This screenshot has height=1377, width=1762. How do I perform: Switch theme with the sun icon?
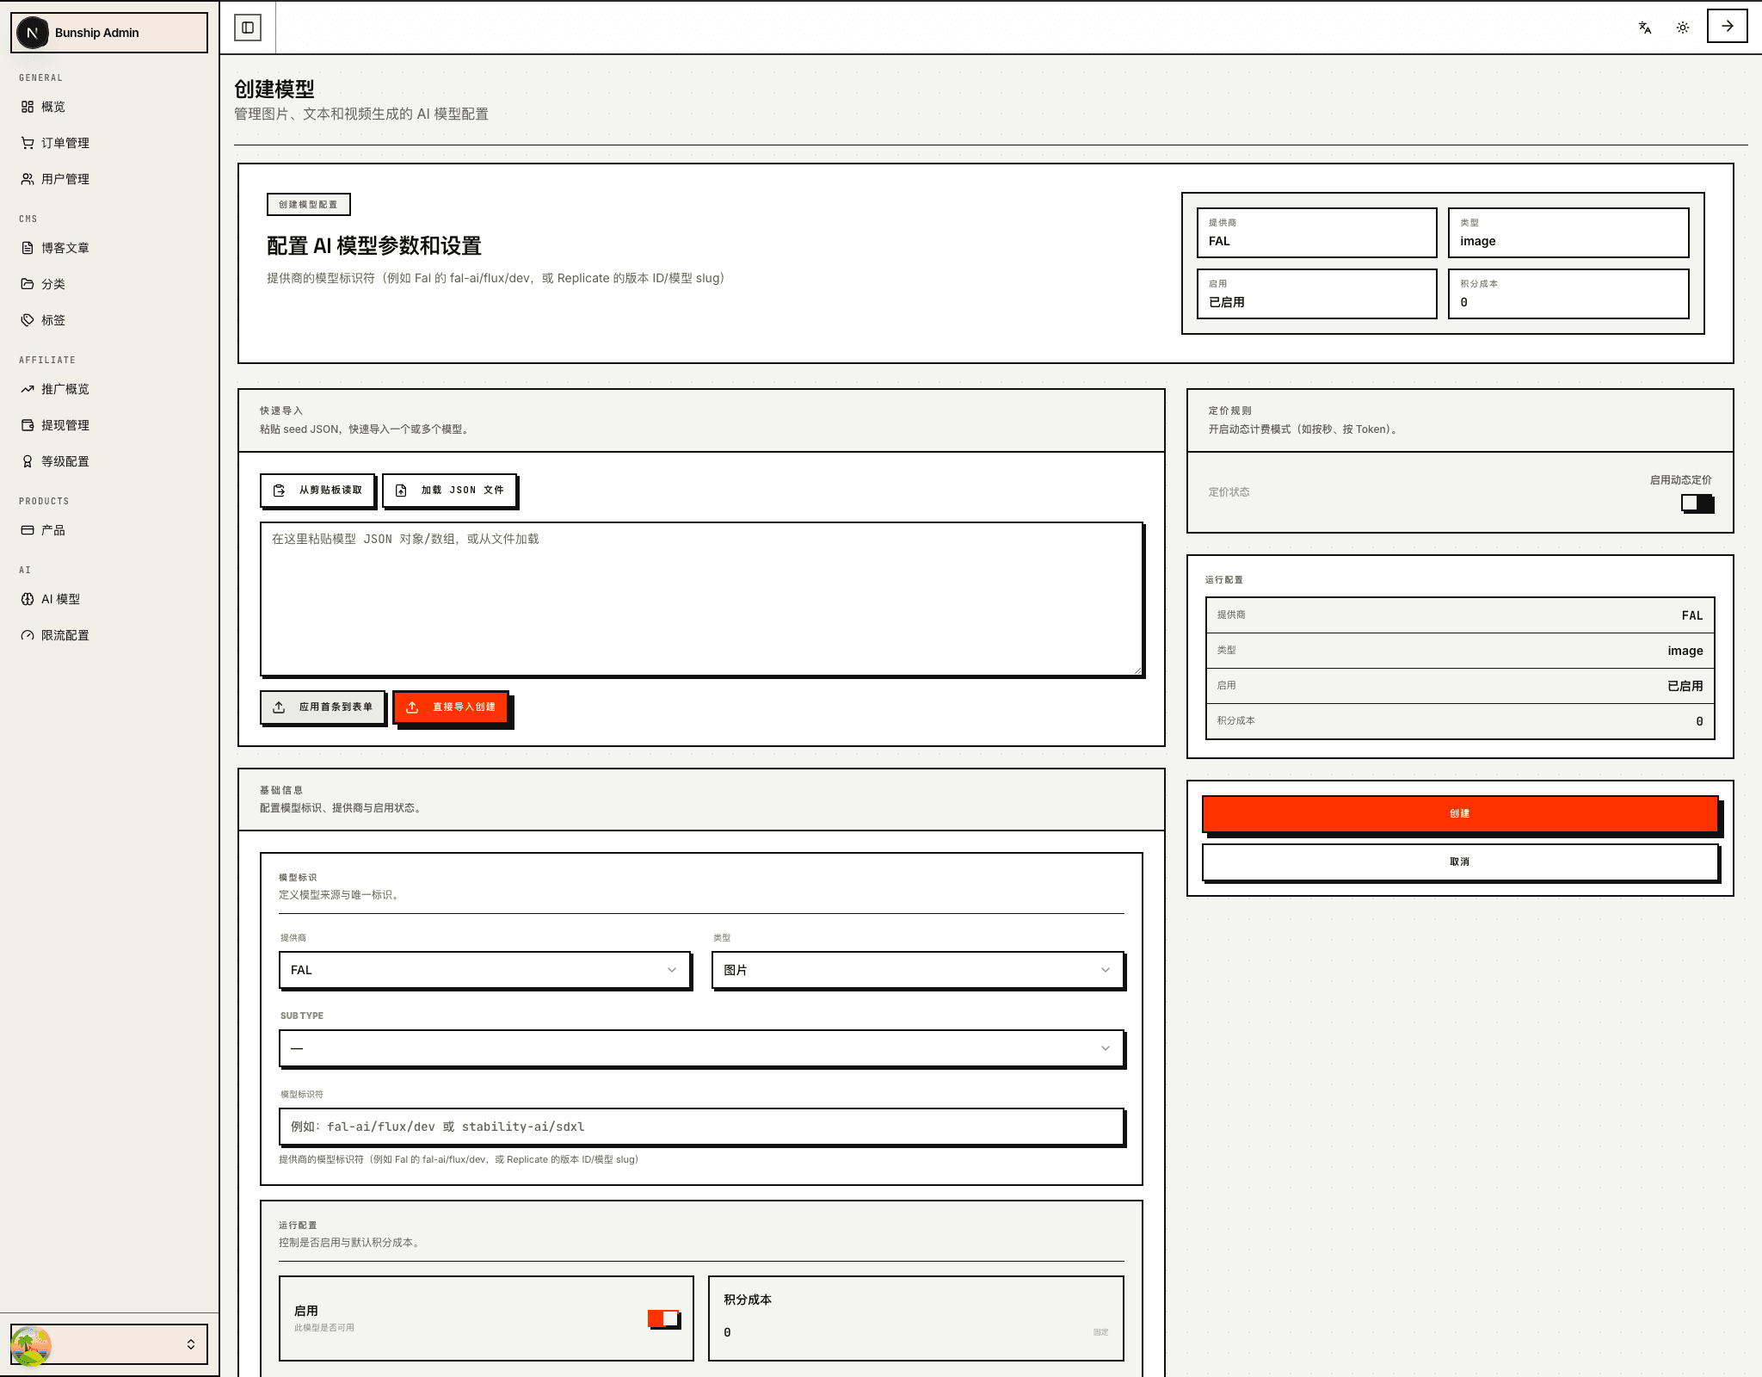pos(1682,28)
